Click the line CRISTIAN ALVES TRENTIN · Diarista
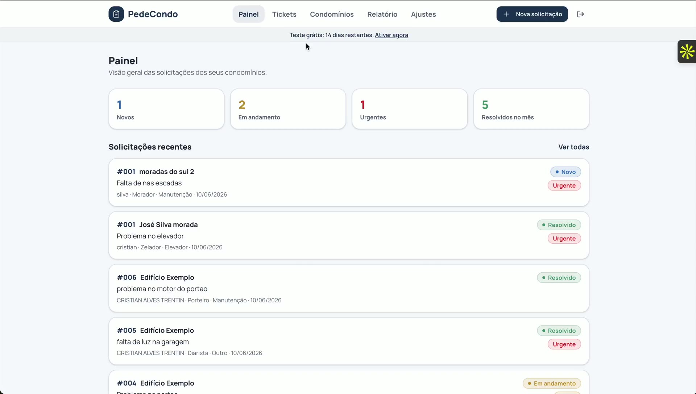 pos(189,353)
